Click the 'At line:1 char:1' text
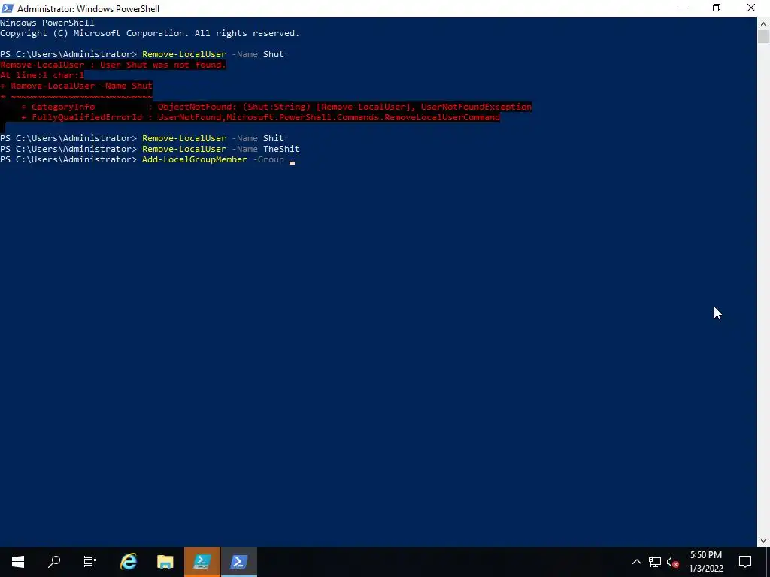 coord(42,75)
